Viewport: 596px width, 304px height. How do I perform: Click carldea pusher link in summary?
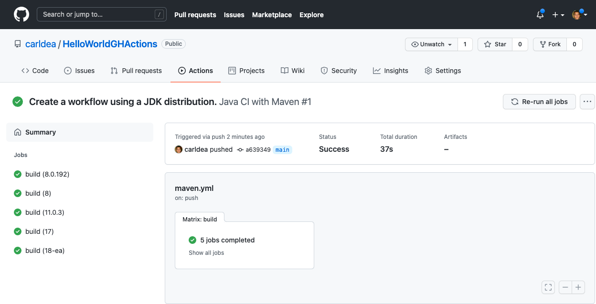pos(196,149)
